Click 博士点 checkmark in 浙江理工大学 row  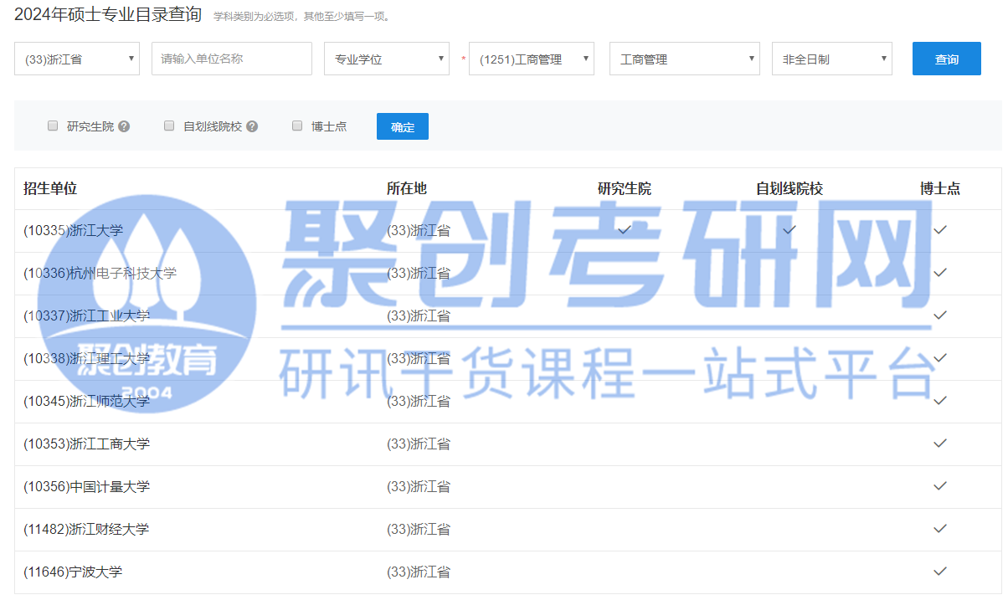click(940, 357)
